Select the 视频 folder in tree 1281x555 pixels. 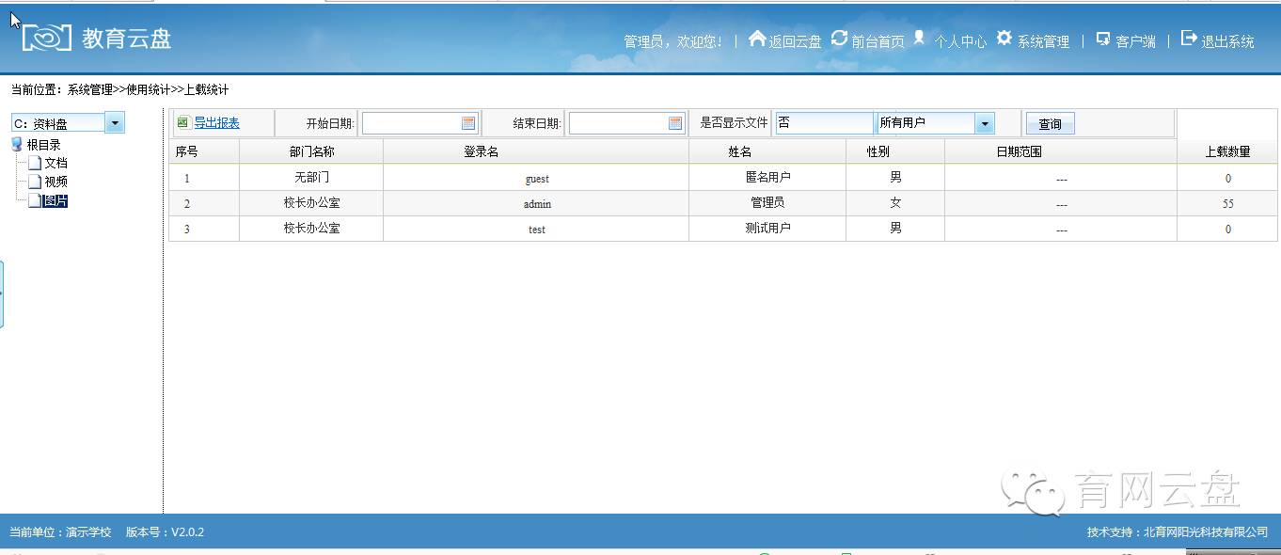pyautogui.click(x=55, y=182)
